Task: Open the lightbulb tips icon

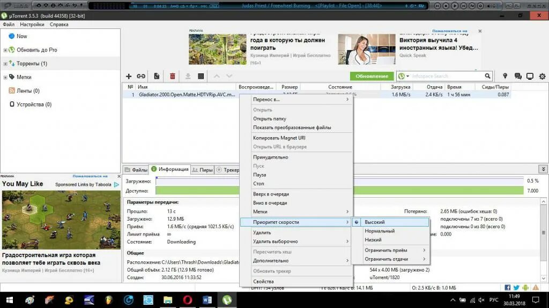Action: (505, 76)
